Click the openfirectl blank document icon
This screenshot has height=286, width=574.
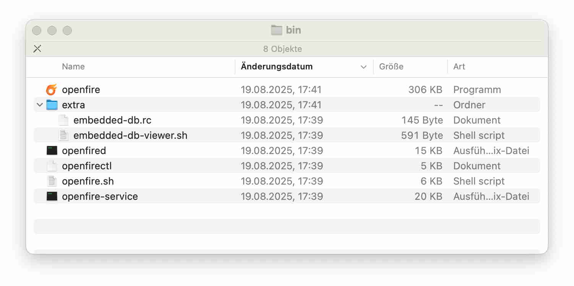click(x=52, y=166)
